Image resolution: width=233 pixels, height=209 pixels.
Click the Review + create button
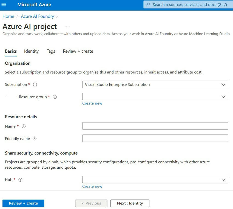23,203
